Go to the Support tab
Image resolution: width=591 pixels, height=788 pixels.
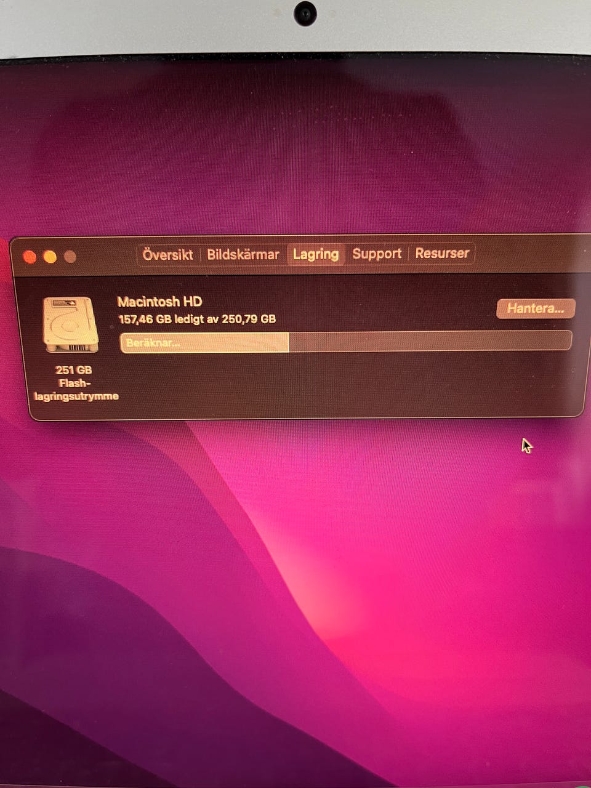click(x=377, y=254)
